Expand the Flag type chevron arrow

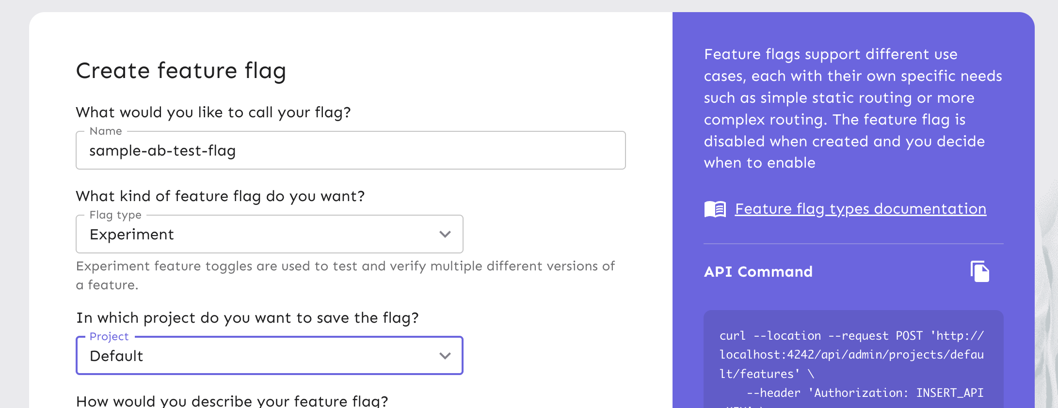coord(445,235)
